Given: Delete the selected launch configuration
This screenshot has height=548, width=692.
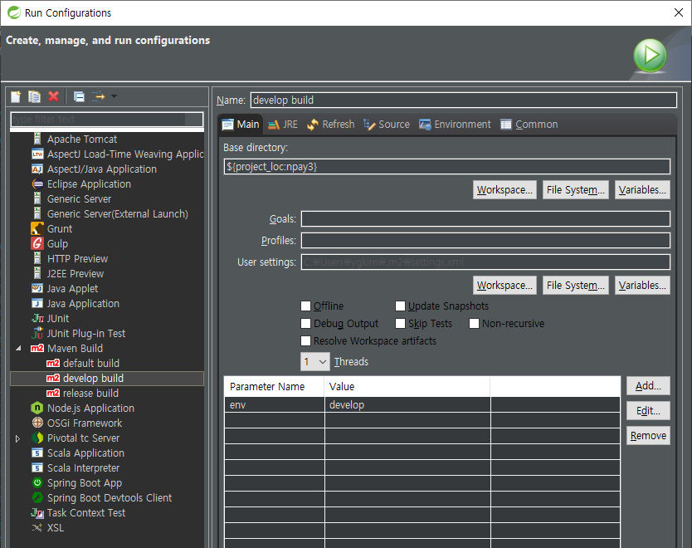Looking at the screenshot, I should (x=53, y=96).
